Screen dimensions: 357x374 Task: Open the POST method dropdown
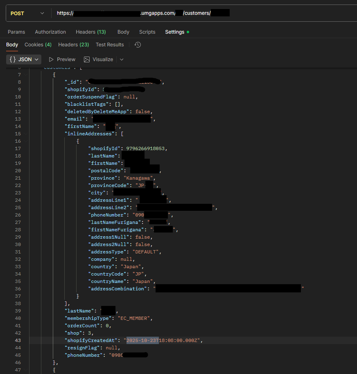point(27,13)
